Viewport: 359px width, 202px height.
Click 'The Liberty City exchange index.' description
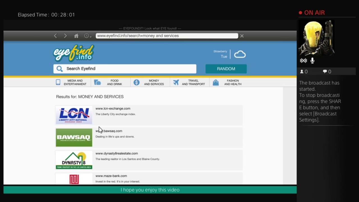[x=116, y=114]
